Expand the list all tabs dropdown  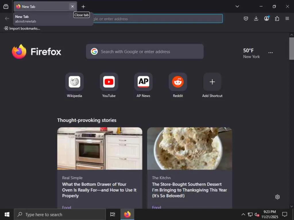(x=237, y=6)
